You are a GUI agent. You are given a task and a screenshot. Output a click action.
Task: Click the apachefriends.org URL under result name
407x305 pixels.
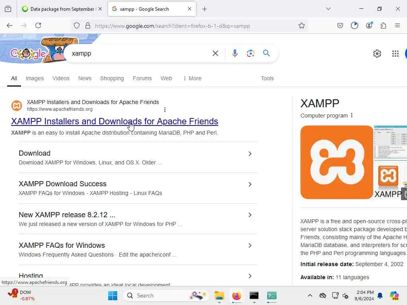point(60,109)
